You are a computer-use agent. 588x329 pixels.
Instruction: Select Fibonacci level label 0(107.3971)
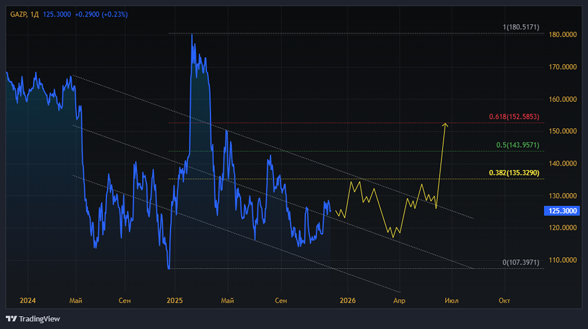(521, 262)
